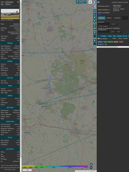Toggle the K map button
The width and height of the screenshot is (129, 172).
[x=95, y=21]
